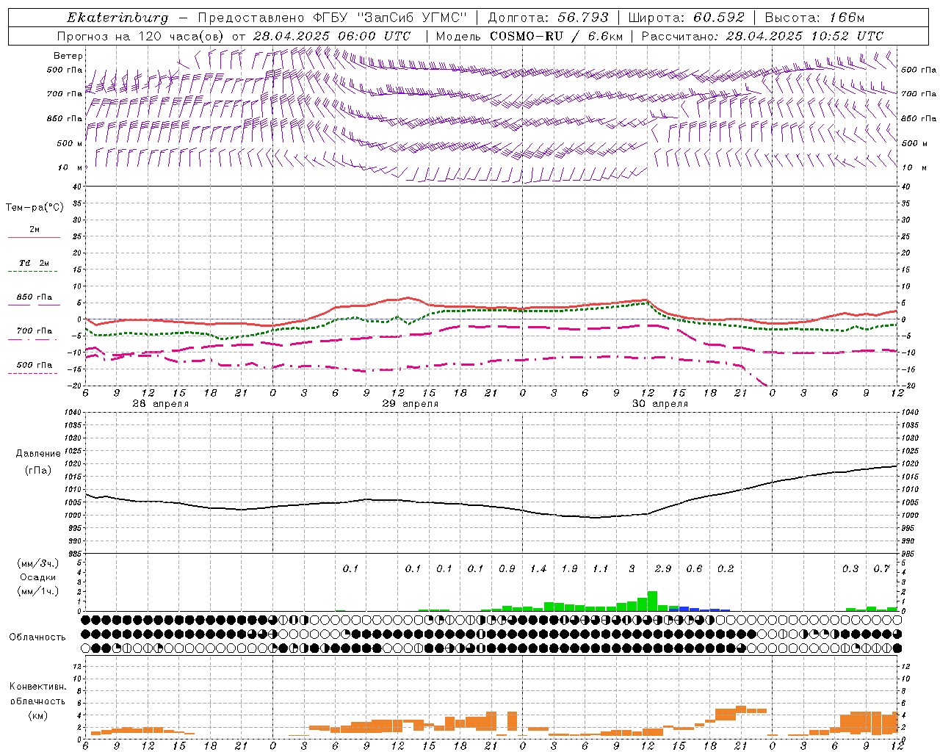Click the Тем-ра(°C) axis title
The width and height of the screenshot is (940, 752).
click(35, 208)
